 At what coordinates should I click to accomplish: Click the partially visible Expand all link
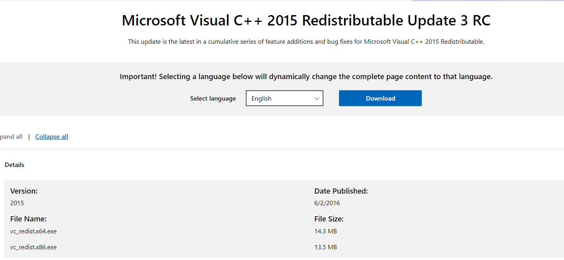(11, 137)
